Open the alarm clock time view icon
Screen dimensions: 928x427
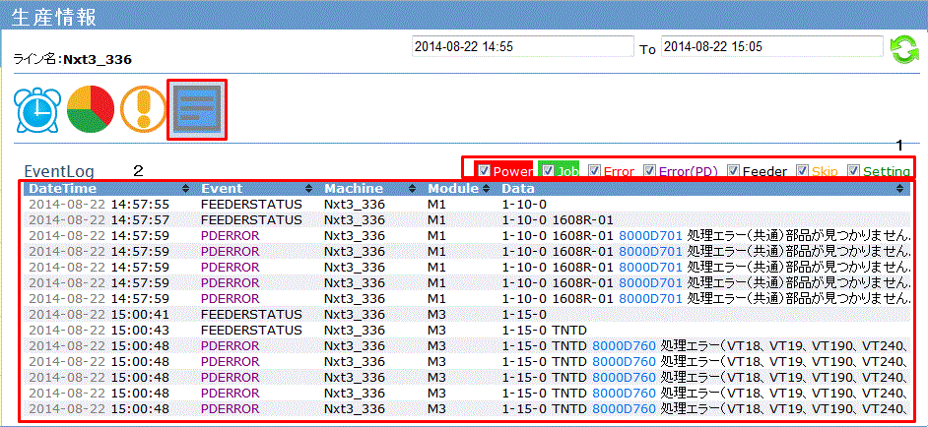[37, 111]
